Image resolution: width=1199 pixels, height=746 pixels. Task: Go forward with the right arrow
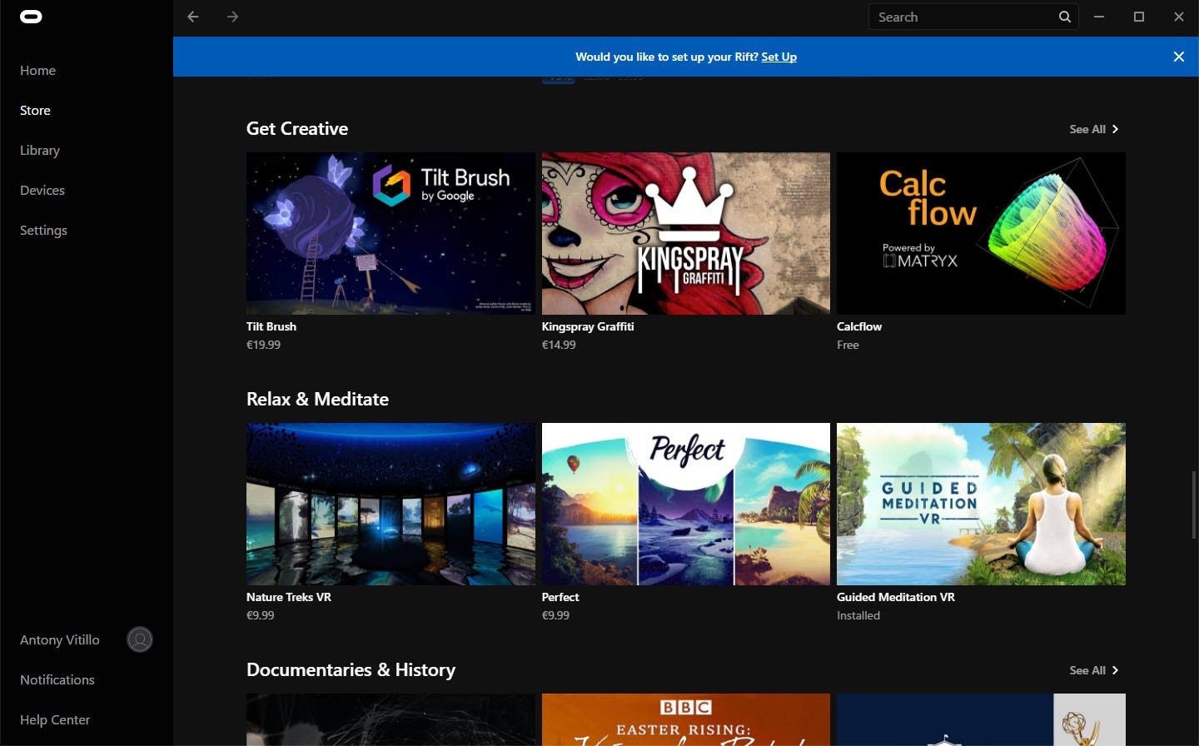(x=233, y=17)
